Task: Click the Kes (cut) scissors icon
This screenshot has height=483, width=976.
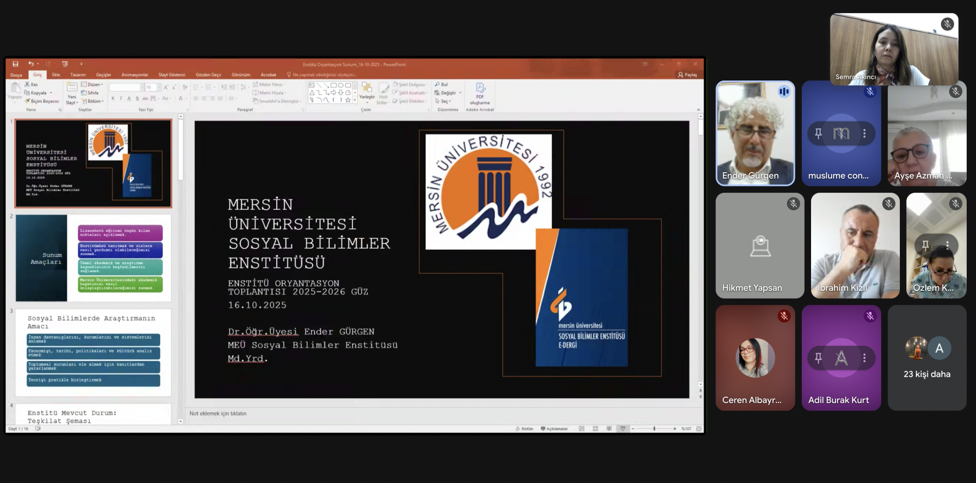Action: (28, 84)
